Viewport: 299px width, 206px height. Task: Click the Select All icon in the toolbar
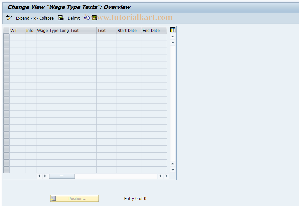95,18
